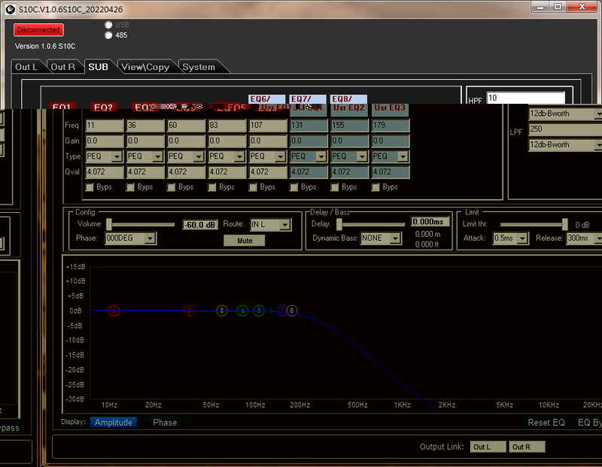This screenshot has height=467, width=602.
Task: Switch to the Out R tab
Action: pos(63,67)
